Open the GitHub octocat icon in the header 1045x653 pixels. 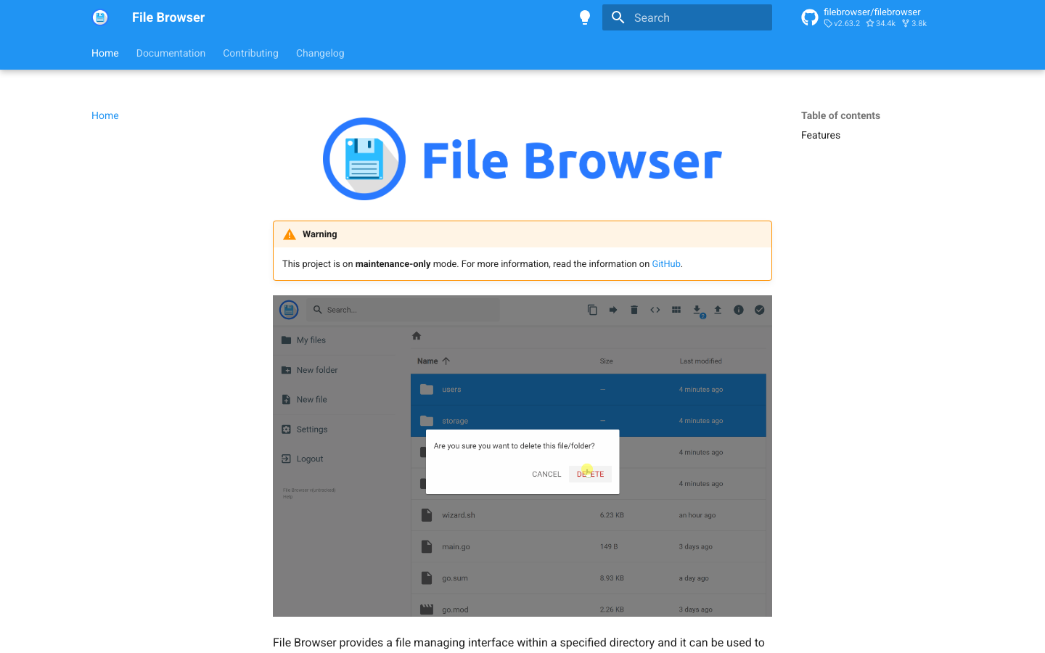click(x=810, y=17)
